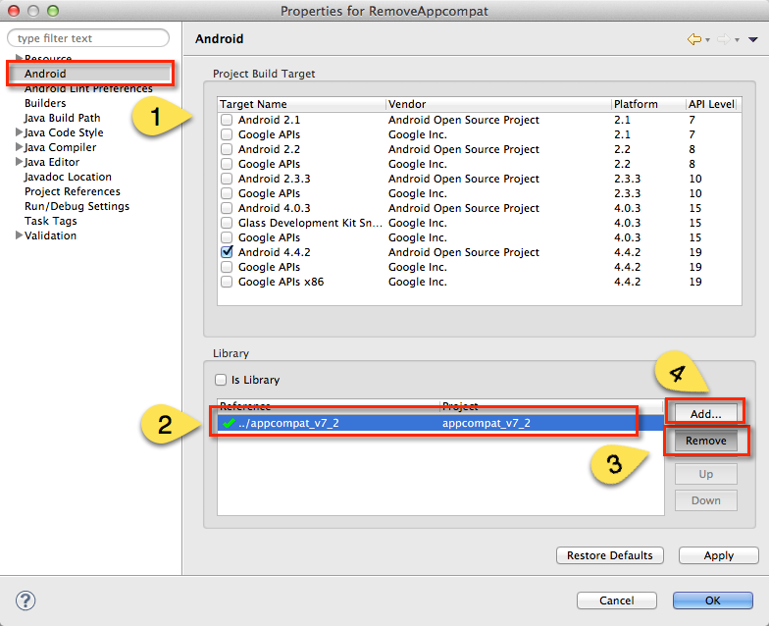The image size is (769, 626).
Task: Select Java Build Path in sidebar
Action: [x=62, y=118]
